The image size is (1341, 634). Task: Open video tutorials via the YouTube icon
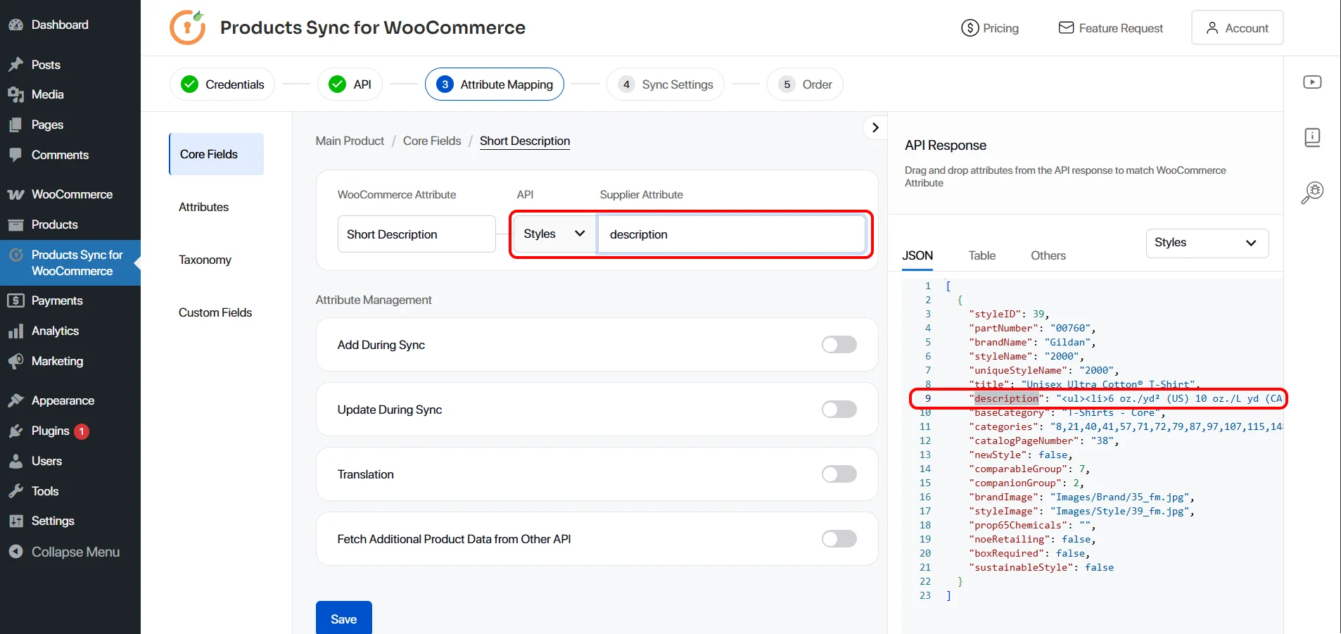coord(1311,82)
